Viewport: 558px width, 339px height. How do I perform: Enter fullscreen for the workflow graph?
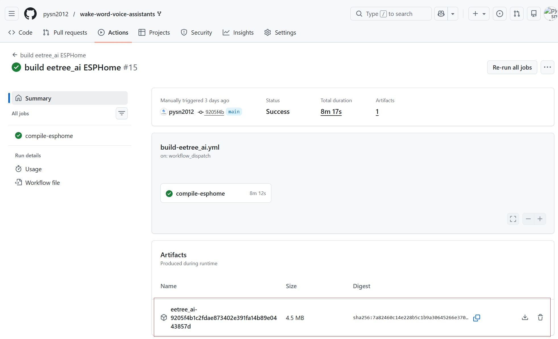tap(513, 219)
